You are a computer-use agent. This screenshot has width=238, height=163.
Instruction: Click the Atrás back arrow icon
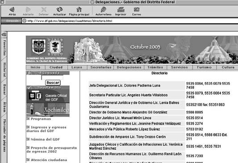click(x=12, y=10)
